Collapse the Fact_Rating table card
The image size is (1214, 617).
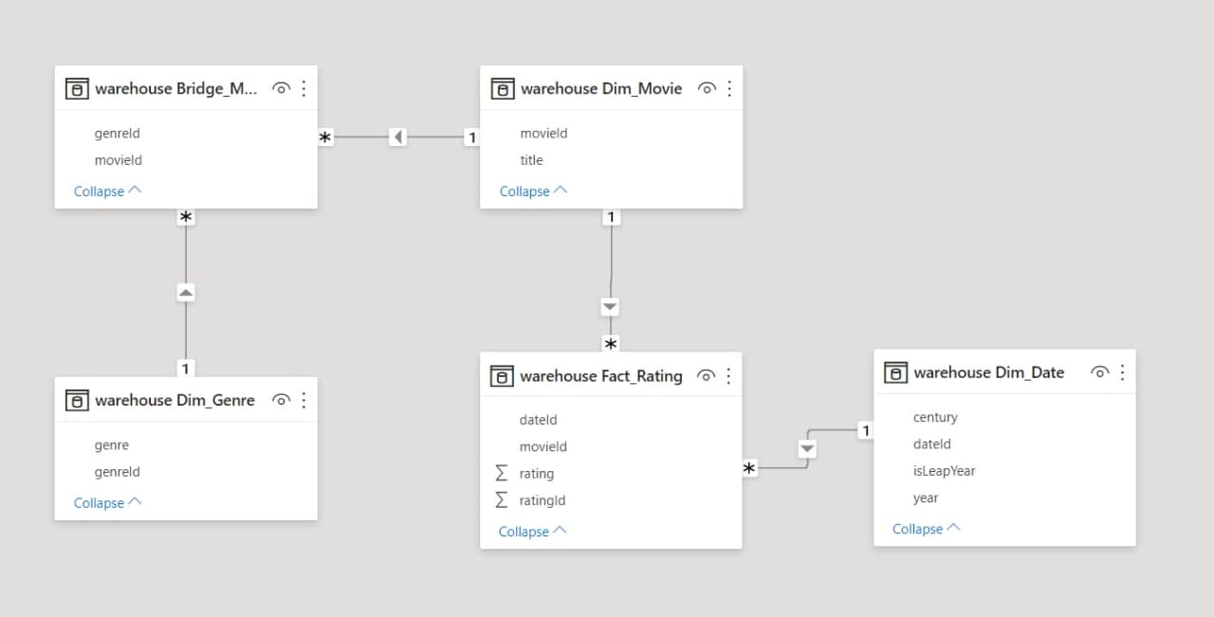click(532, 532)
